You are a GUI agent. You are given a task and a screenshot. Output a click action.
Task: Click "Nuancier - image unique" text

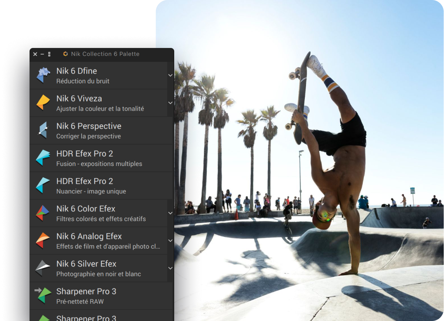click(x=91, y=191)
